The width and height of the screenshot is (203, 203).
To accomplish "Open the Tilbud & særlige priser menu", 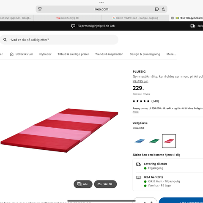I will 73,54.
